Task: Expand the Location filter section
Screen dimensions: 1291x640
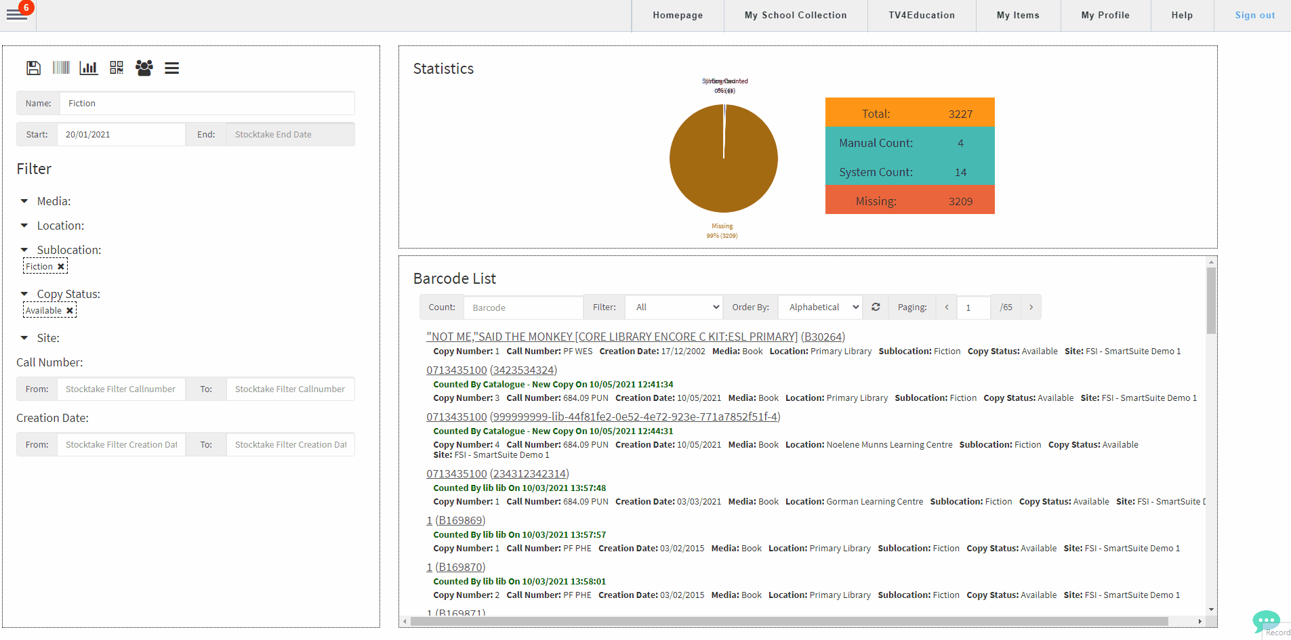Action: 24,226
